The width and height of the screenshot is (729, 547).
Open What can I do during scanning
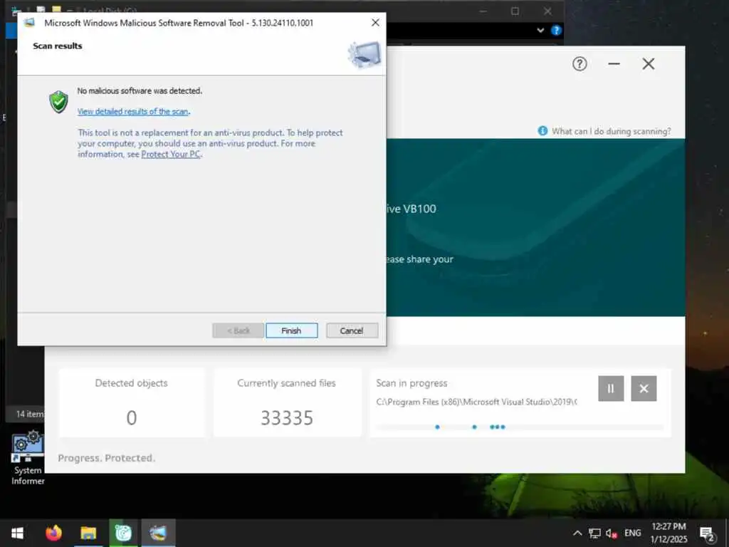point(611,131)
